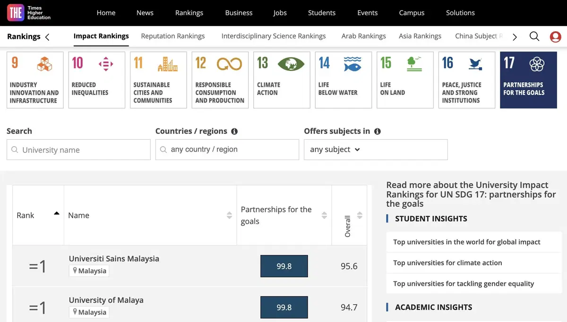The height and width of the screenshot is (322, 567).
Task: Click 99.8 score bar for Universiti Sains Malaysia
Action: [284, 266]
